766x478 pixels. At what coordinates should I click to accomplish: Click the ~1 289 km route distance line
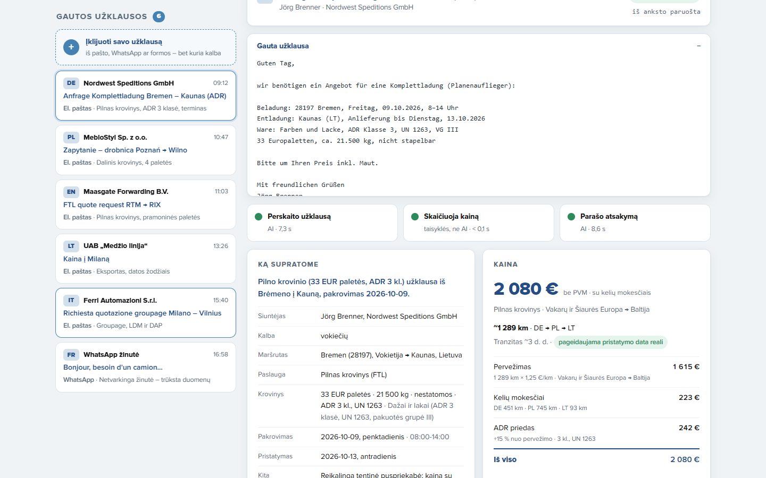pyautogui.click(x=534, y=328)
